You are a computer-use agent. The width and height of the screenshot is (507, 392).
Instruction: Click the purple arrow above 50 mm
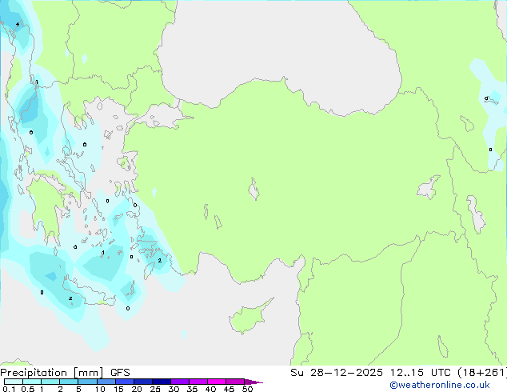coord(253,382)
